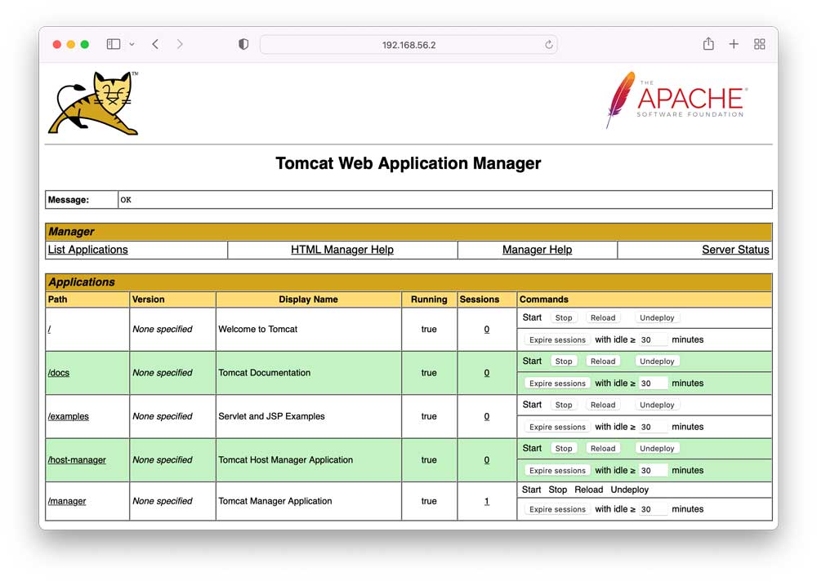Open the Server Status link
The image size is (817, 581).
735,250
